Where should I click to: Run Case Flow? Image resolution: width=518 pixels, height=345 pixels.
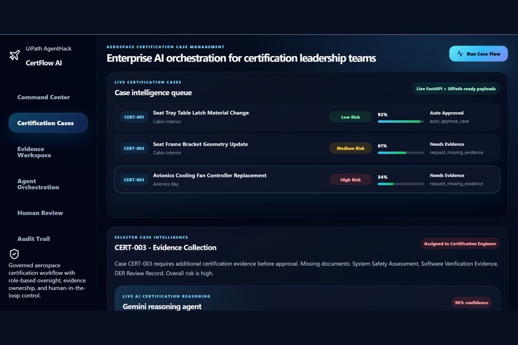478,53
